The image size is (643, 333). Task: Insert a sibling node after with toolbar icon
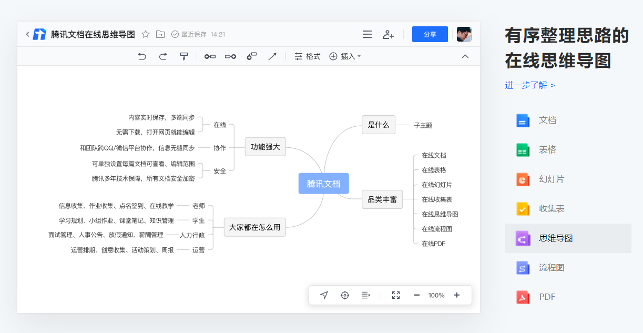pyautogui.click(x=230, y=56)
